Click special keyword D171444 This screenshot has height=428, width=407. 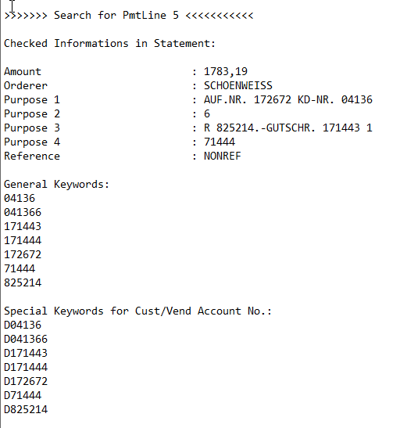coord(26,368)
